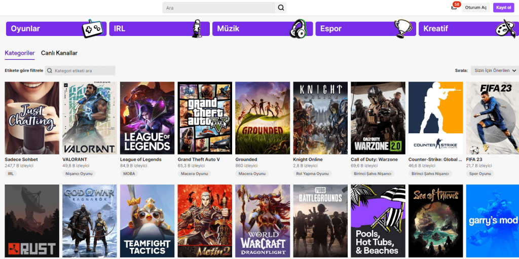Click the Rol Yapma Oyunu tag
The width and height of the screenshot is (519, 259).
312,173
